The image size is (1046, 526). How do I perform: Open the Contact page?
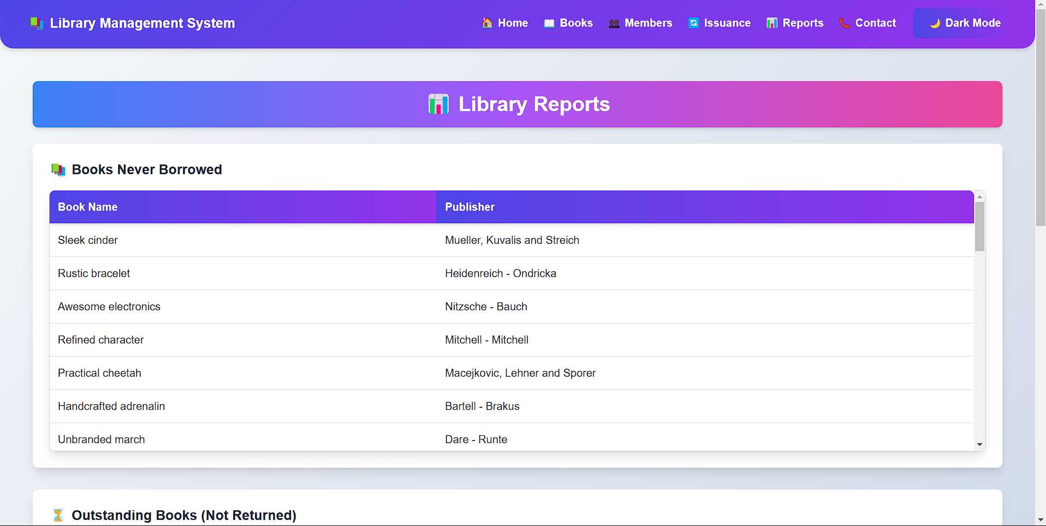[867, 23]
